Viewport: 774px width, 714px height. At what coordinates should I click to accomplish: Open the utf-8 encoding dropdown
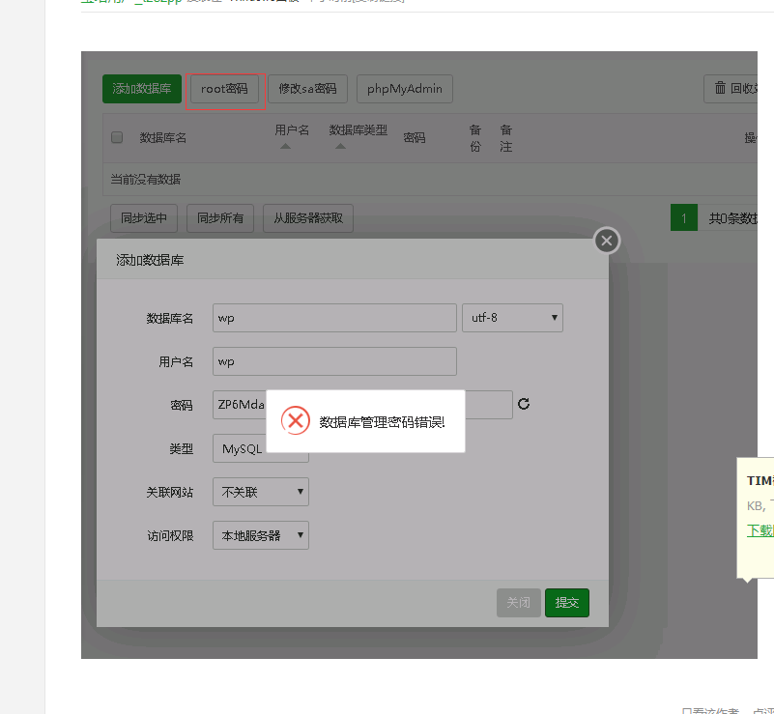(512, 318)
